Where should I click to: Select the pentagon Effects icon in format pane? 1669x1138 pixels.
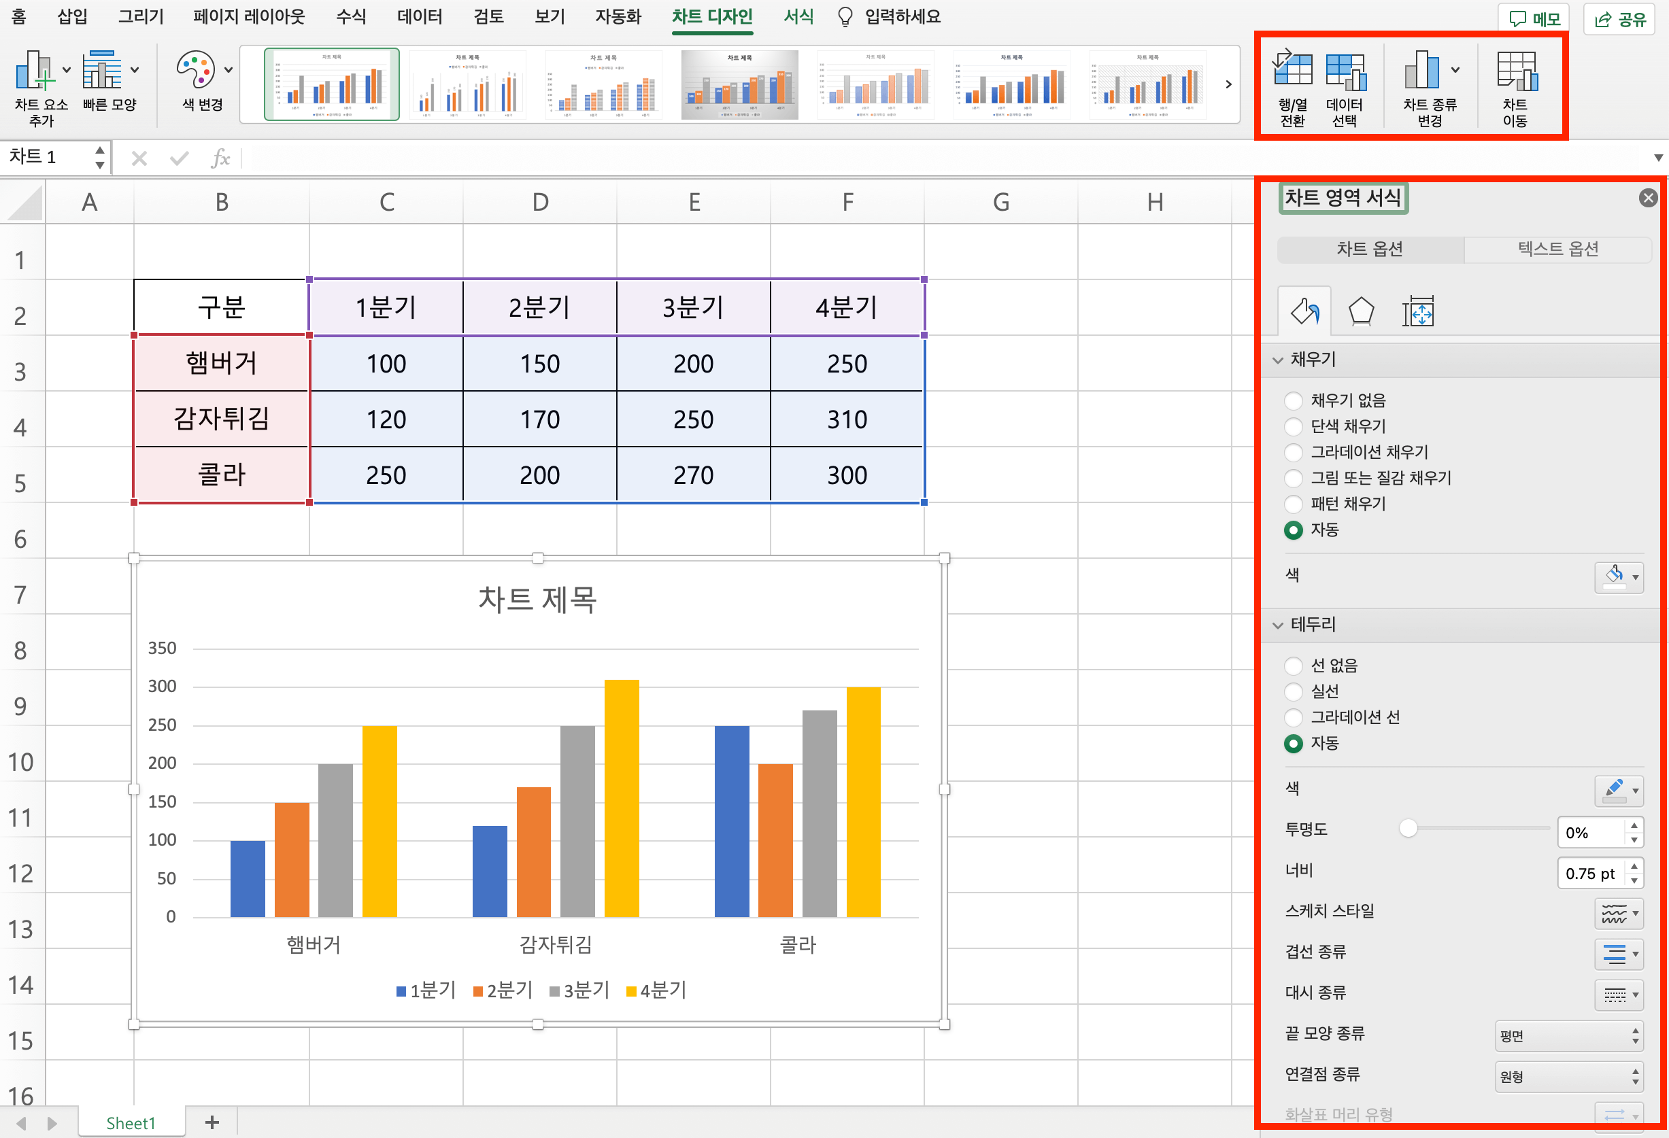1361,312
